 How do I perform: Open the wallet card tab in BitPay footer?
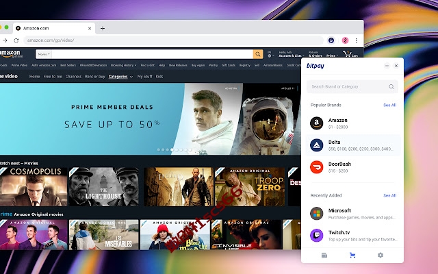[x=324, y=255]
